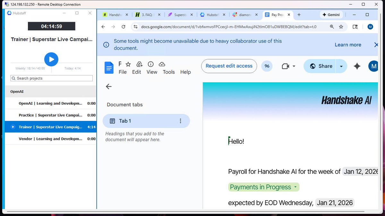Viewport: 385px width, 216px height.
Task: Click the Hubstaff logo in title bar
Action: pos(9,13)
